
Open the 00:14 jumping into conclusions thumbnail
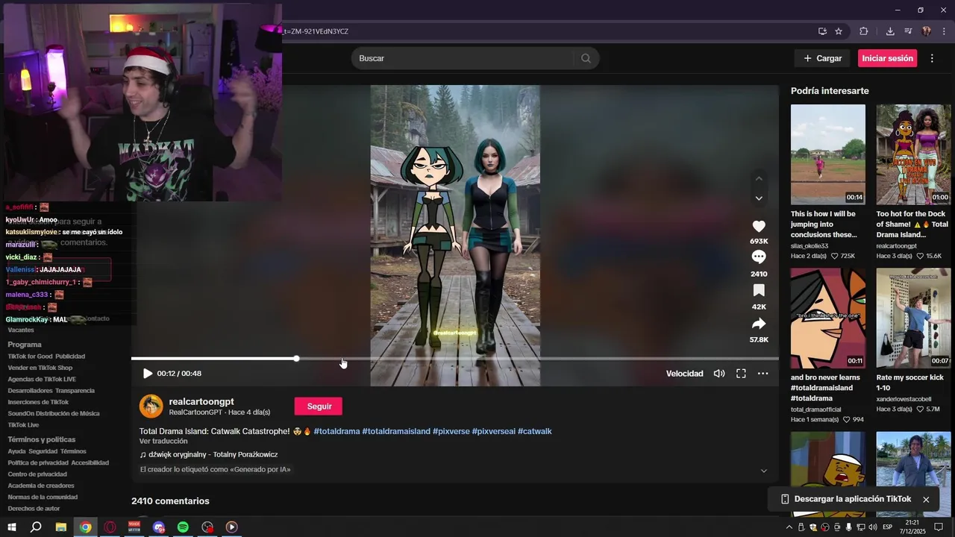click(828, 154)
